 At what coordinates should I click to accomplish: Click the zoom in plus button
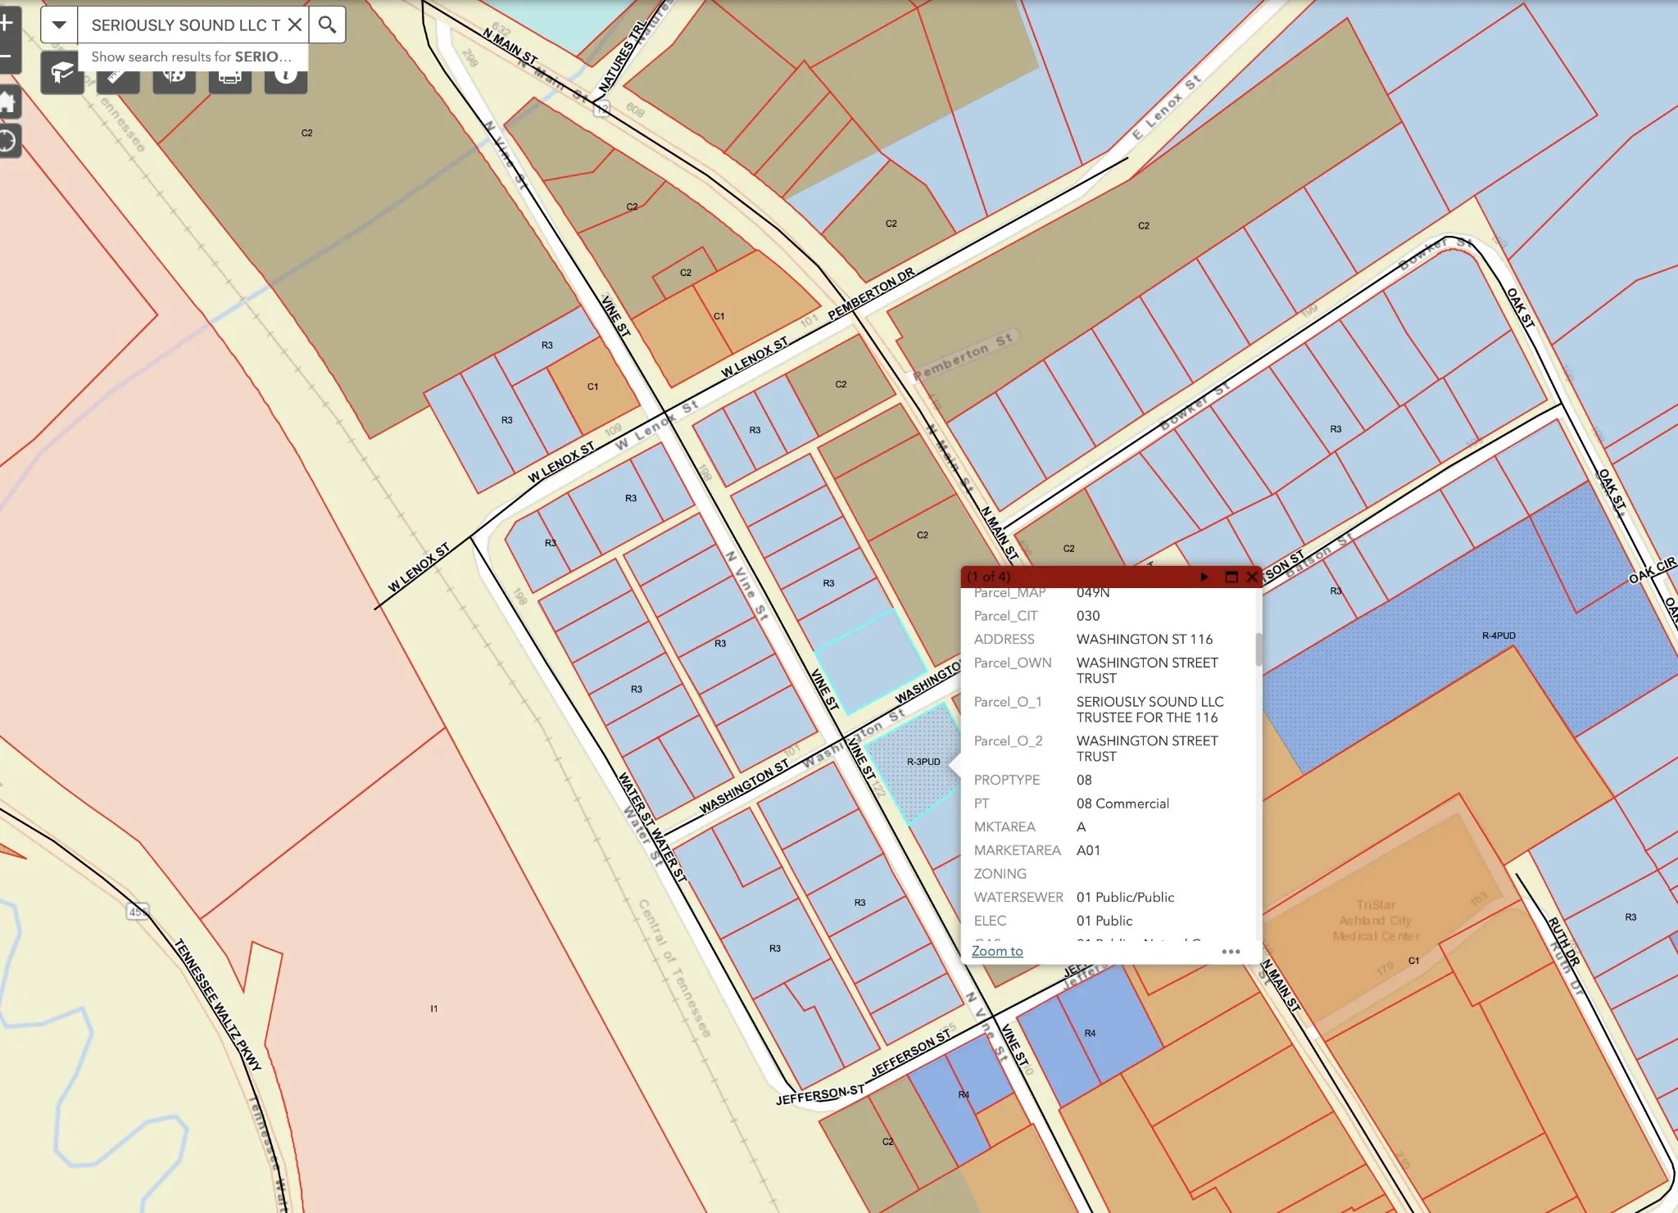click(7, 22)
